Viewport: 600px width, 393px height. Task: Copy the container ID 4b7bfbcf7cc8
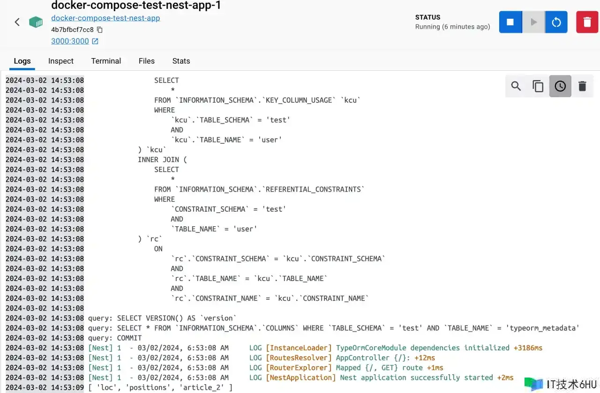click(99, 30)
